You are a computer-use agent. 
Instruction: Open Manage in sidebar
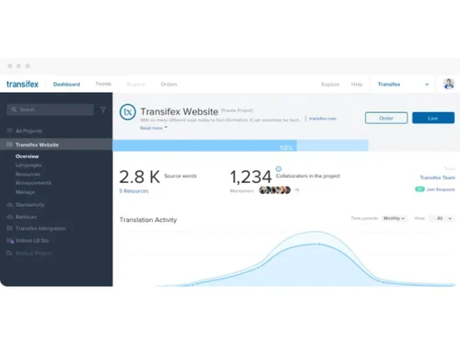click(x=25, y=192)
